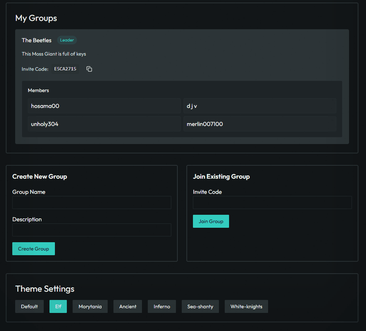Copy the invite code E5CA2715
This screenshot has width=366, height=331.
pyautogui.click(x=89, y=69)
